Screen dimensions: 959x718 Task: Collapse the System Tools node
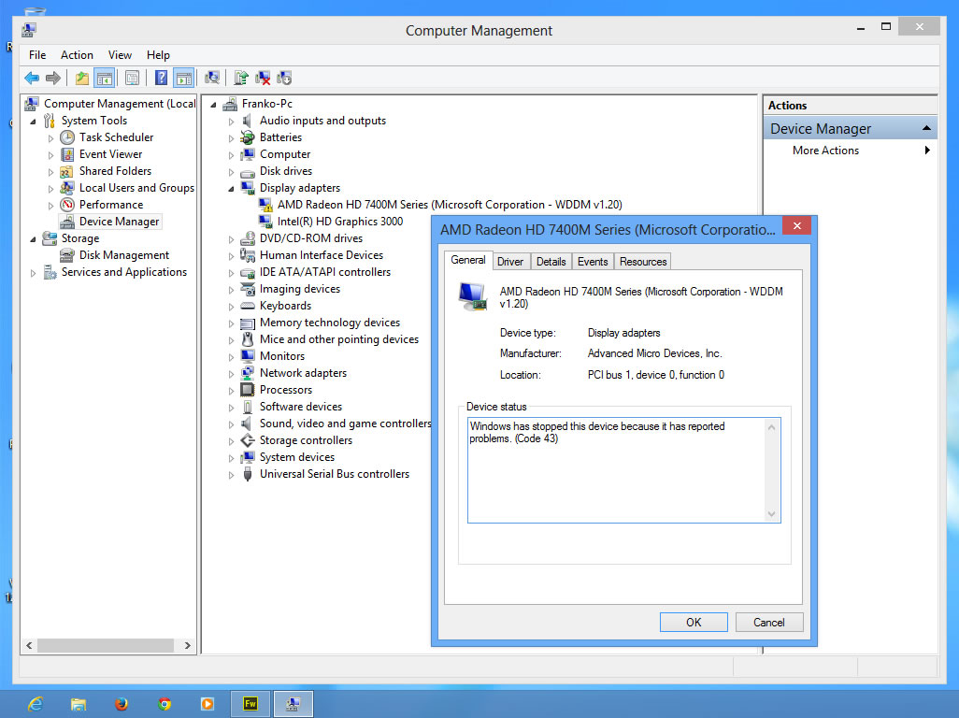[33, 122]
